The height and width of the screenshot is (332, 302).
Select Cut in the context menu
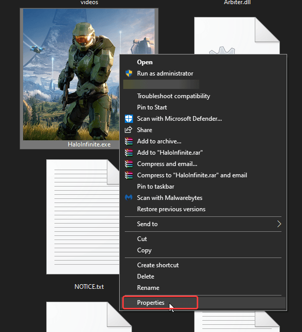tap(142, 239)
